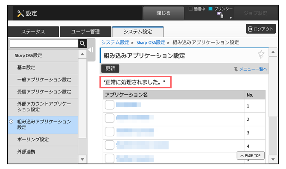286x169 pixels.
Task: Open Sharp OSA設定 in the sidebar
Action: pos(43,55)
